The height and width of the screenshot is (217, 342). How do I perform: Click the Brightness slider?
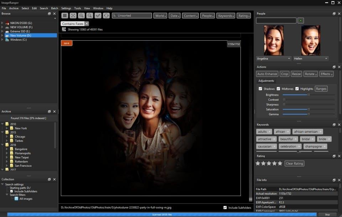coord(309,95)
